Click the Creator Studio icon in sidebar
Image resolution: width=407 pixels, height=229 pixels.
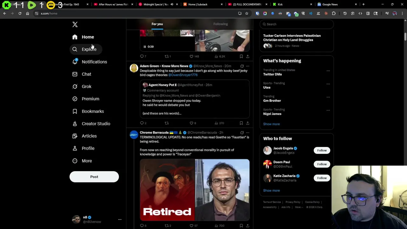75,124
